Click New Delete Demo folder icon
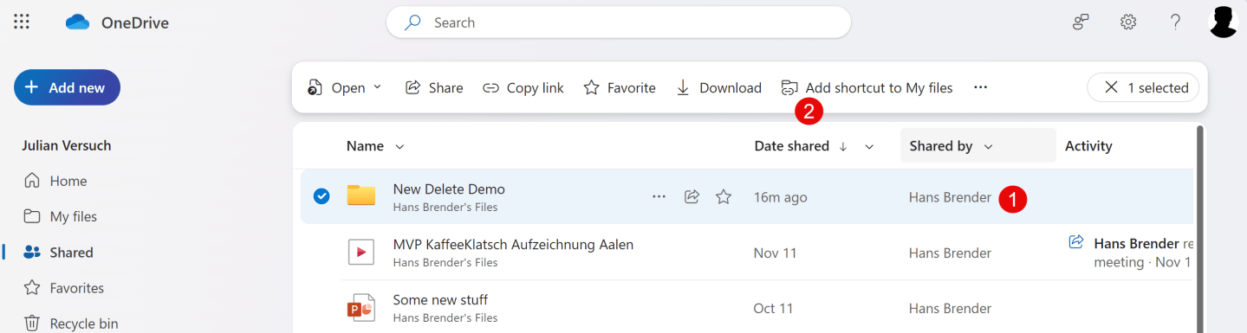 (x=361, y=195)
